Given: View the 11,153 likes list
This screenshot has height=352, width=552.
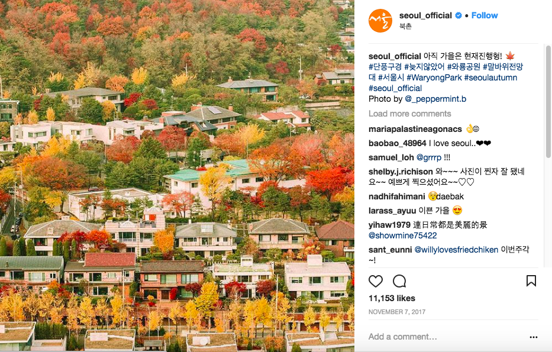Looking at the screenshot, I should tap(392, 298).
